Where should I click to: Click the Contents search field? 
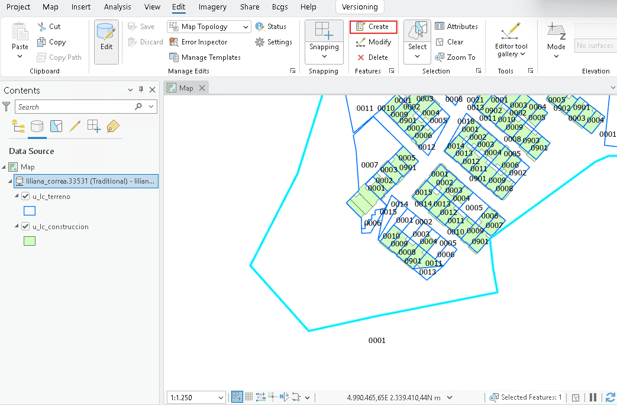[x=75, y=107]
